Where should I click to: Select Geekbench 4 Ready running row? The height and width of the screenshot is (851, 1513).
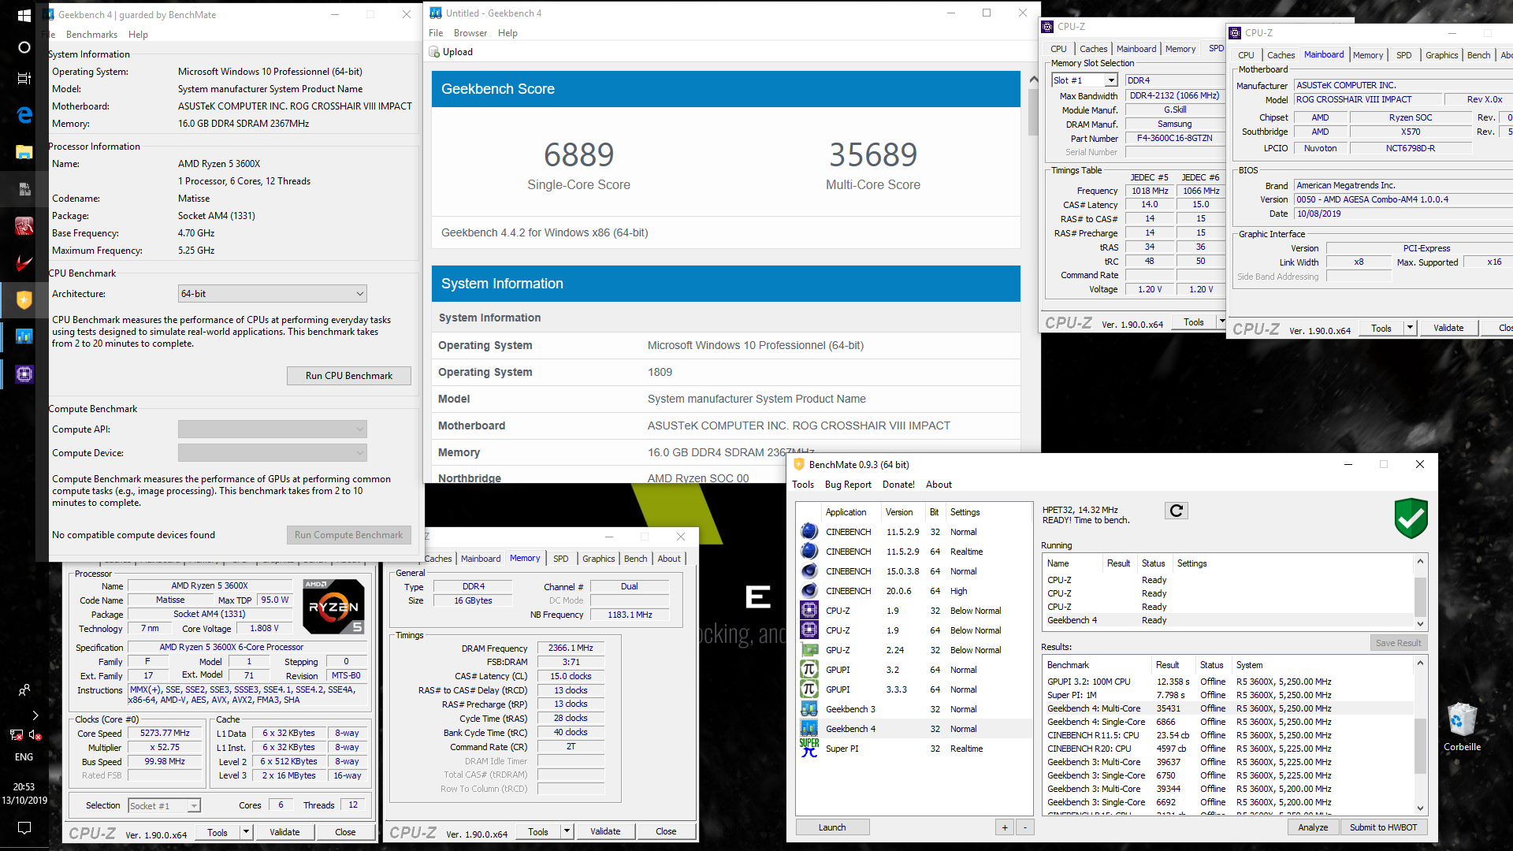click(x=1228, y=620)
